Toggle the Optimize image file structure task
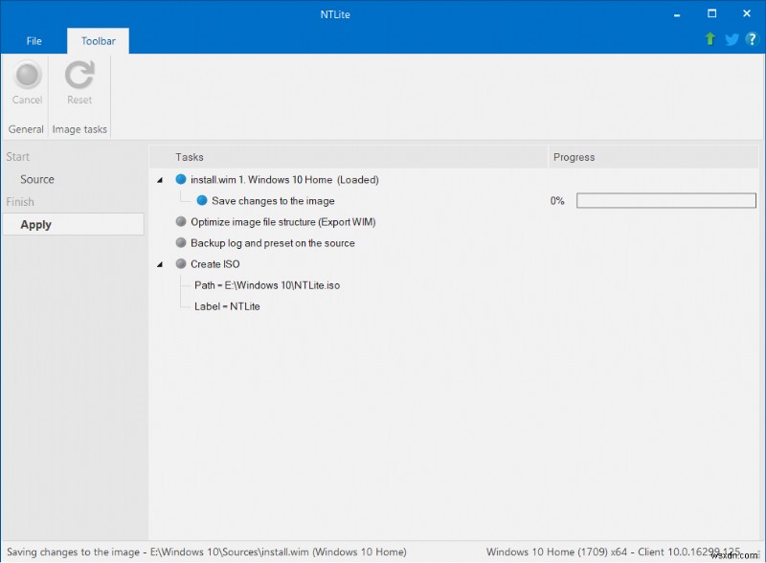The height and width of the screenshot is (563, 766). pos(181,221)
